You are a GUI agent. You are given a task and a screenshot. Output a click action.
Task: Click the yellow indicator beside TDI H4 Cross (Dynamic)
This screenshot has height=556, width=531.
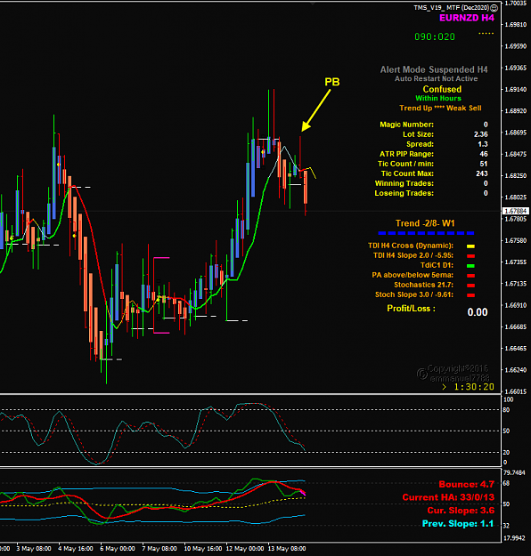click(x=470, y=246)
